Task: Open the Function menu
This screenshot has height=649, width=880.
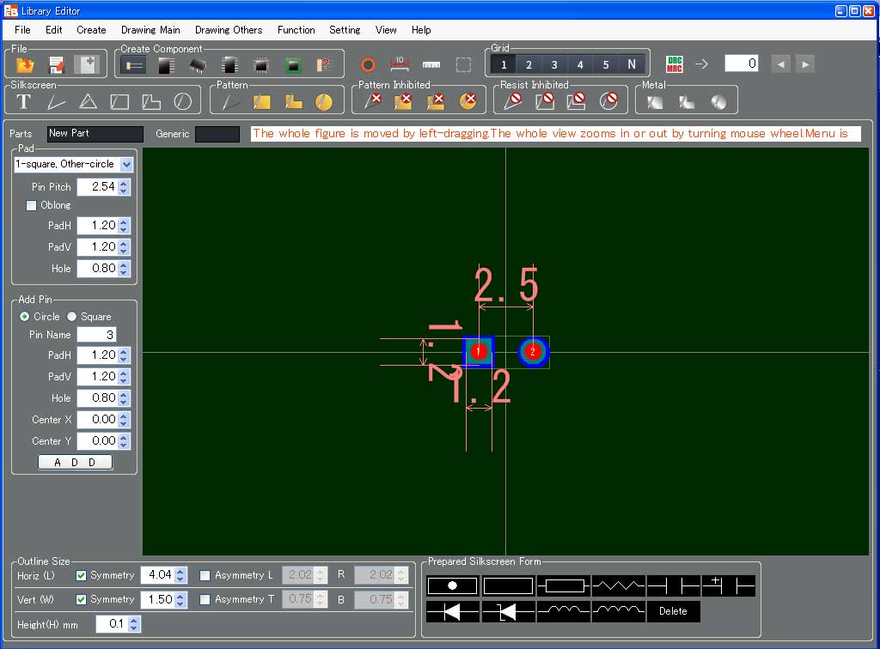Action: click(296, 30)
